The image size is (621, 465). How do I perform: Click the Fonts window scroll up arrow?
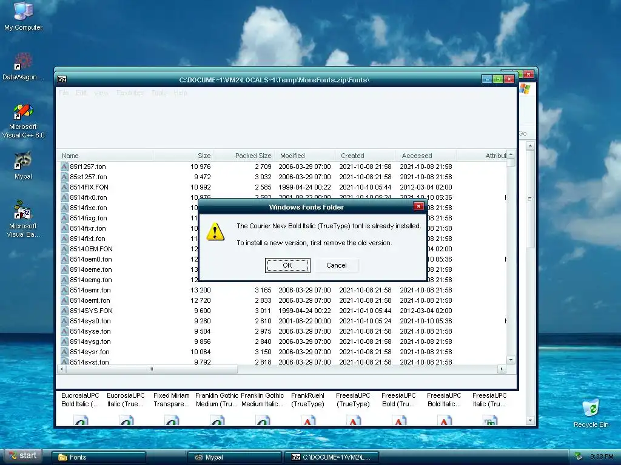(530, 146)
